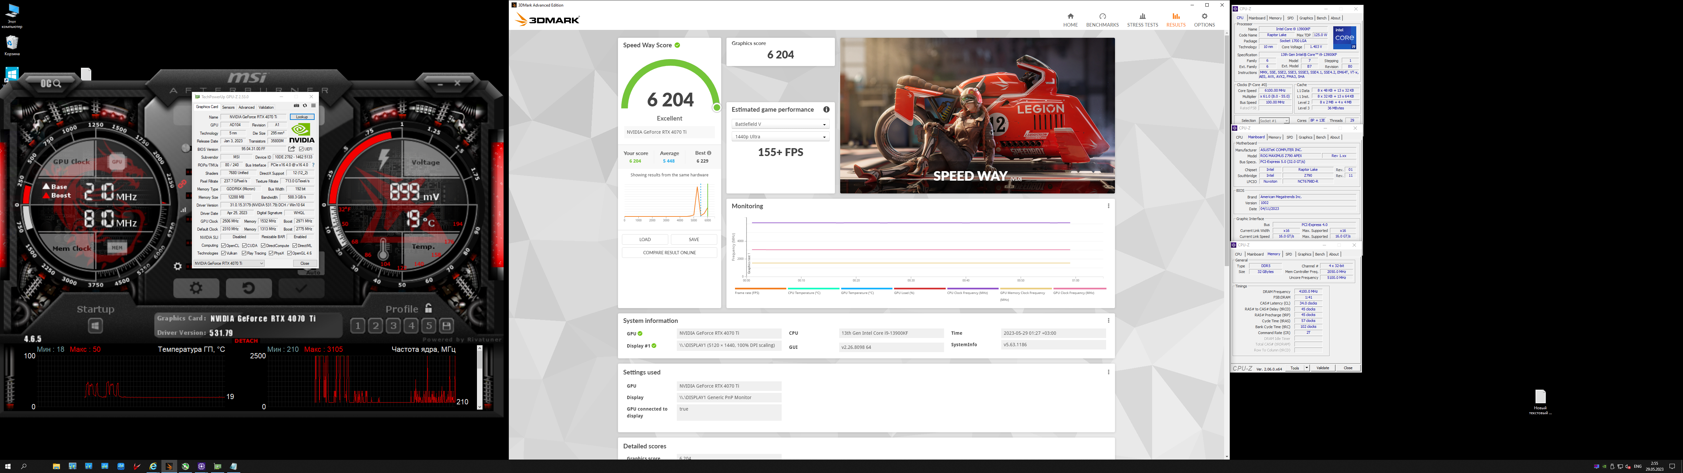Open the 1440p Ultra resolution dropdown
The image size is (1683, 473).
pos(780,137)
